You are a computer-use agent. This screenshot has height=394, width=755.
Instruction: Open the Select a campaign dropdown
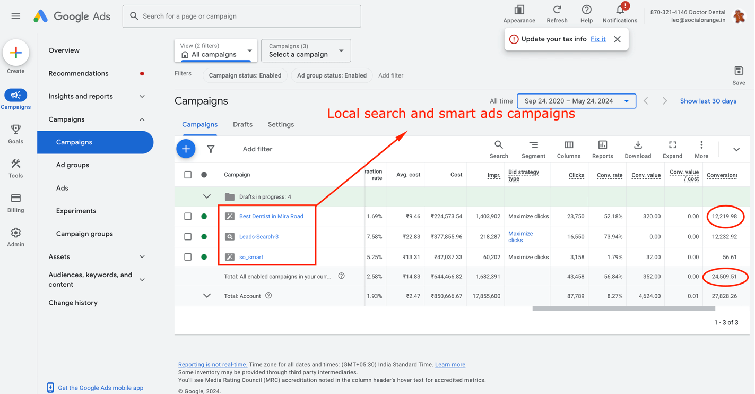[x=306, y=50]
